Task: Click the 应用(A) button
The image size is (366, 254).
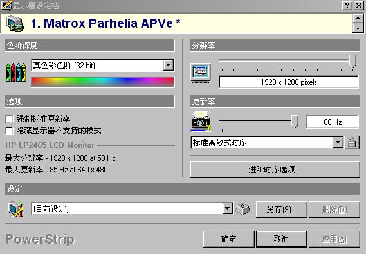Action: pos(334,239)
